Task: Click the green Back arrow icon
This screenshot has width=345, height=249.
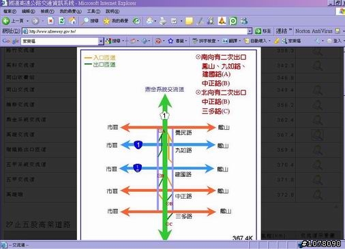Action: 6,21
